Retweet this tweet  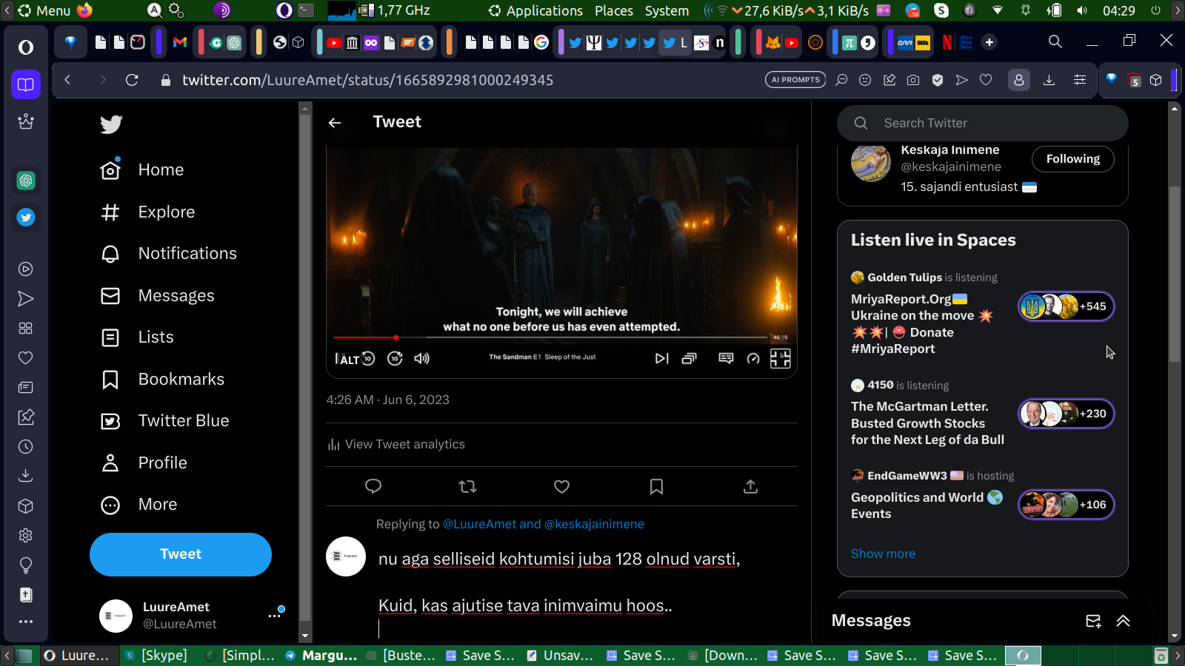click(467, 486)
